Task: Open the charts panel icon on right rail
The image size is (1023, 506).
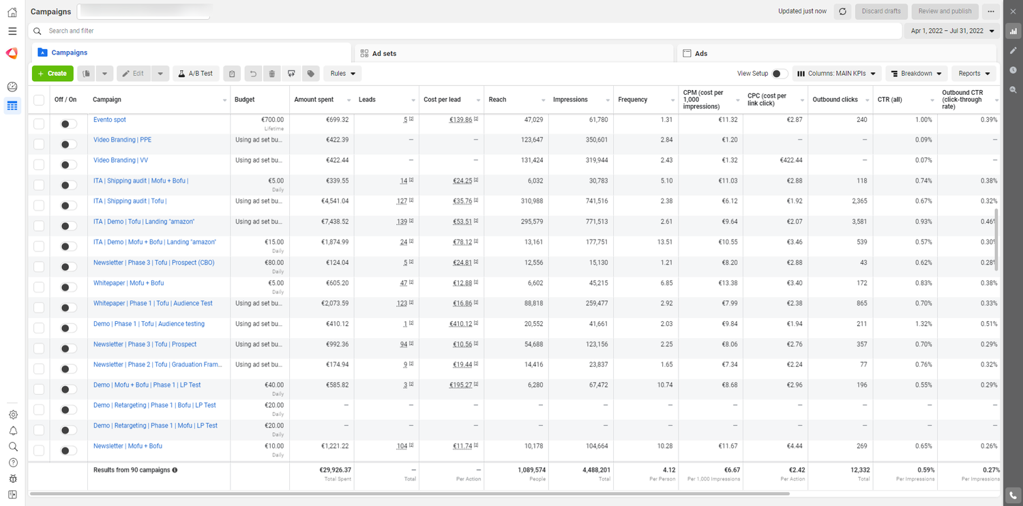Action: 1013,31
